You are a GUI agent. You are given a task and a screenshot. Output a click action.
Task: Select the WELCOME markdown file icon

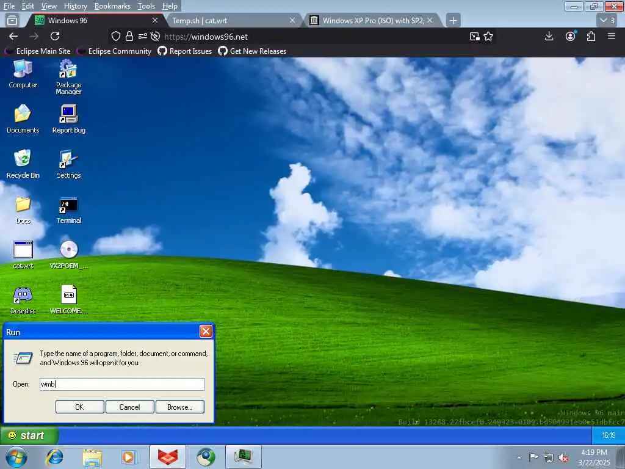point(68,300)
